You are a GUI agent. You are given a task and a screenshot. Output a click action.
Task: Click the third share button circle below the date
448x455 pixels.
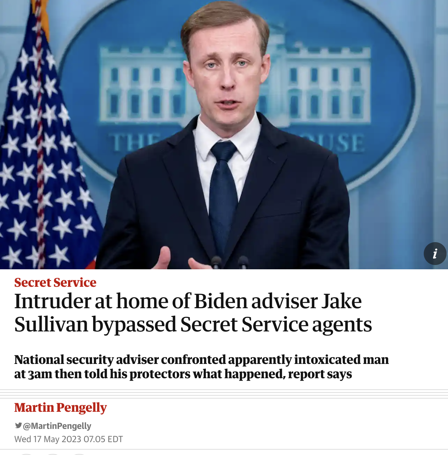pos(80,454)
